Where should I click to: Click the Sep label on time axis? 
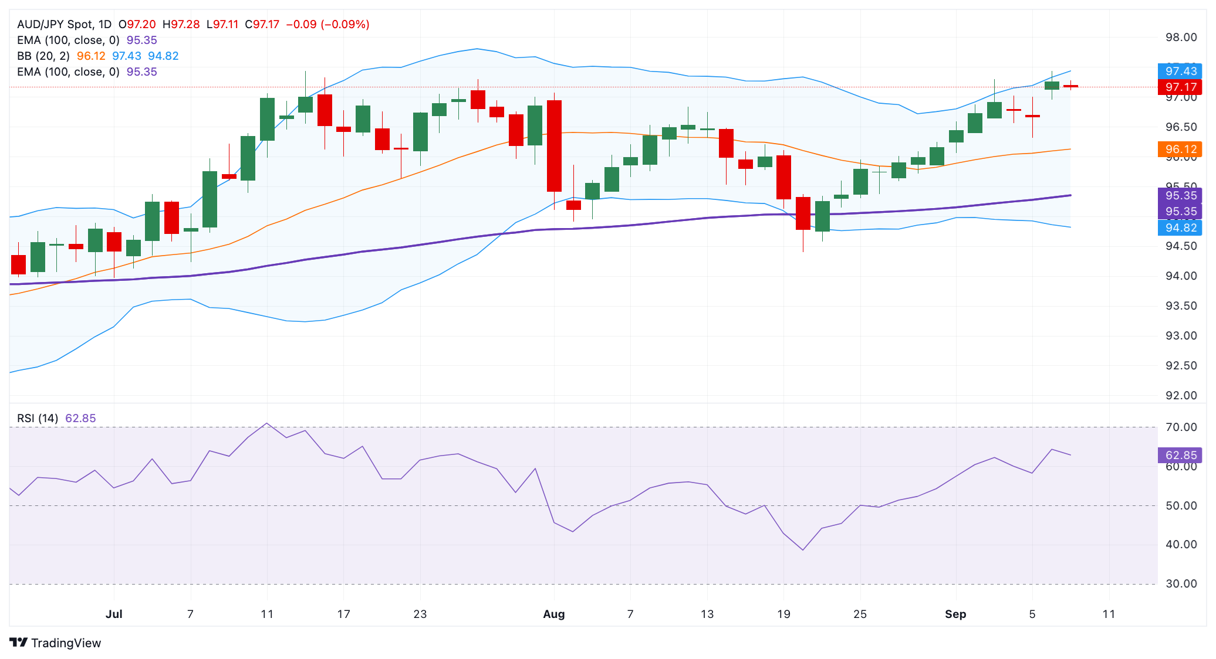(955, 614)
